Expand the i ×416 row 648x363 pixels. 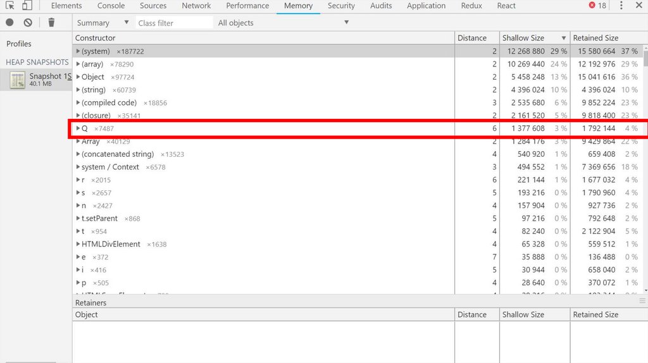(78, 269)
